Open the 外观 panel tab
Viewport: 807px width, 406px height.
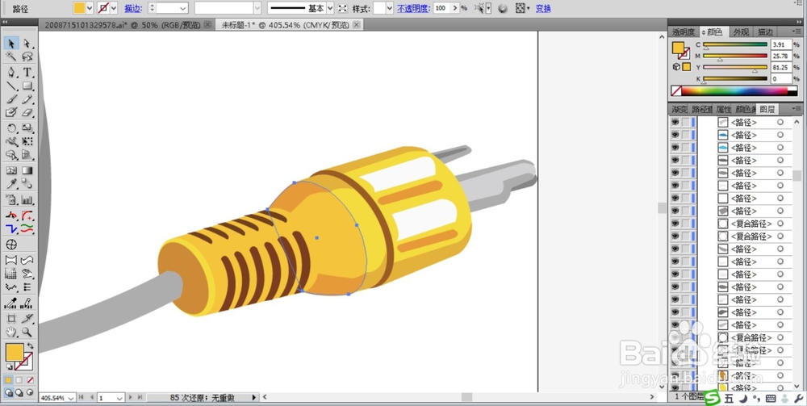pyautogui.click(x=741, y=32)
